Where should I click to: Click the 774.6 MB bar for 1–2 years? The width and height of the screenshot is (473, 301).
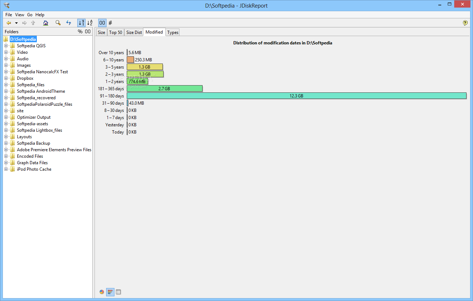137,81
